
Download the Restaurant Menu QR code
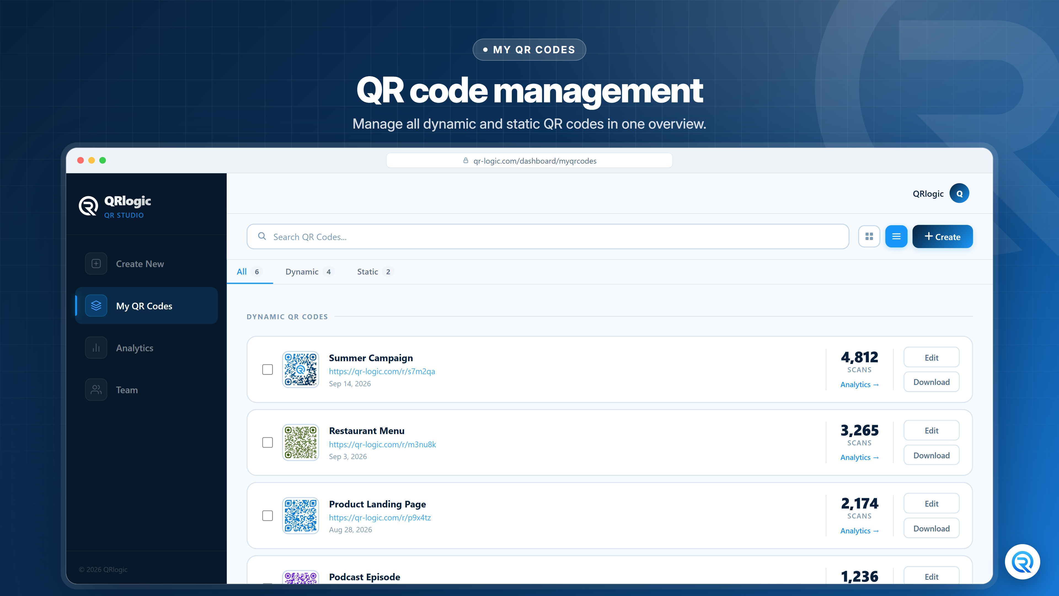[931, 455]
